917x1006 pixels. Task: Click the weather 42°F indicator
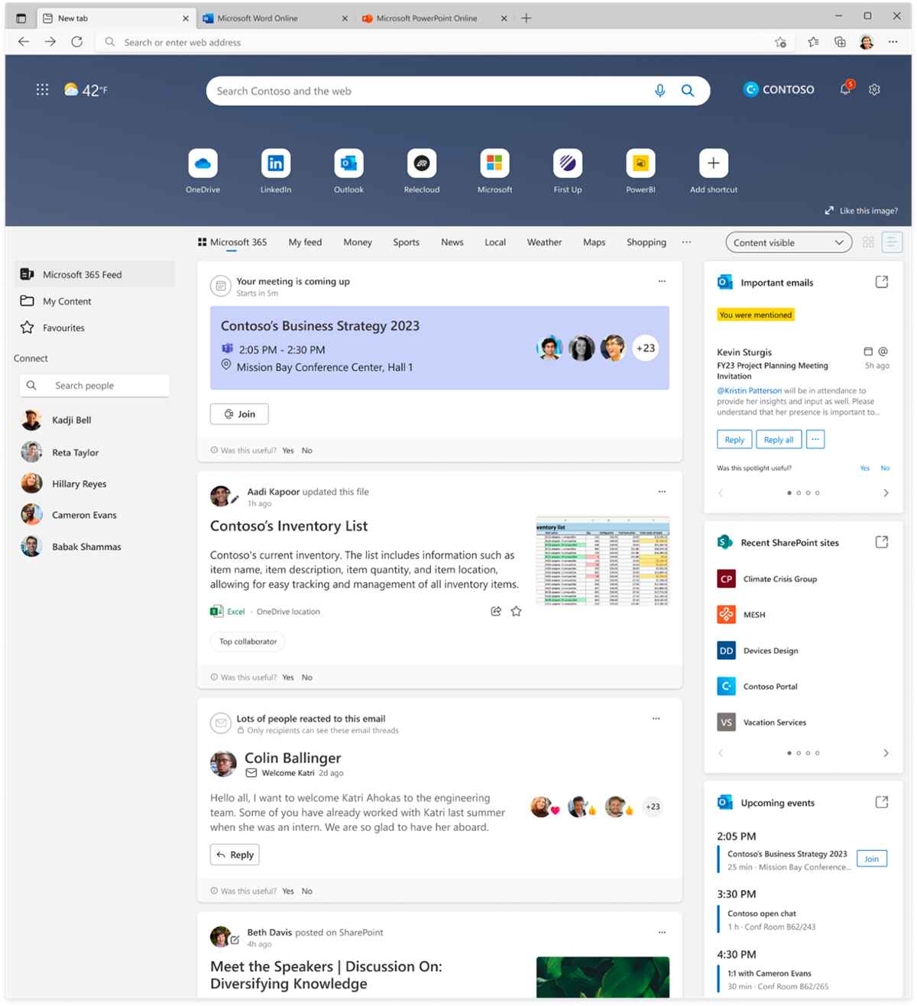[x=86, y=90]
